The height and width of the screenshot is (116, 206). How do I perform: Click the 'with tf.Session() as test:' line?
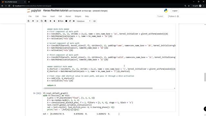(57, 95)
